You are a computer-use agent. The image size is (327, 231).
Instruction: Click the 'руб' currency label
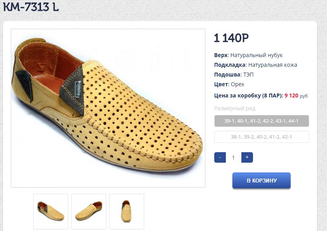(x=304, y=96)
